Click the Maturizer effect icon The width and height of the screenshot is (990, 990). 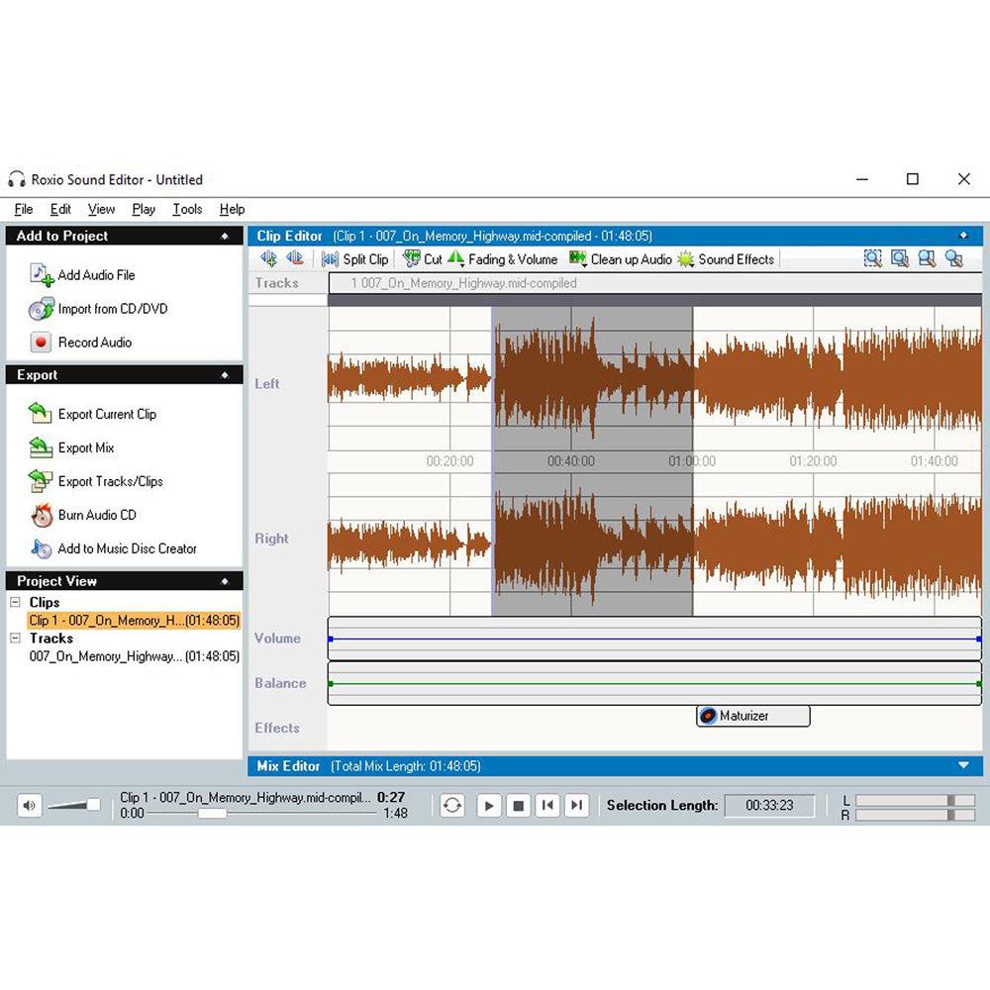[x=708, y=715]
